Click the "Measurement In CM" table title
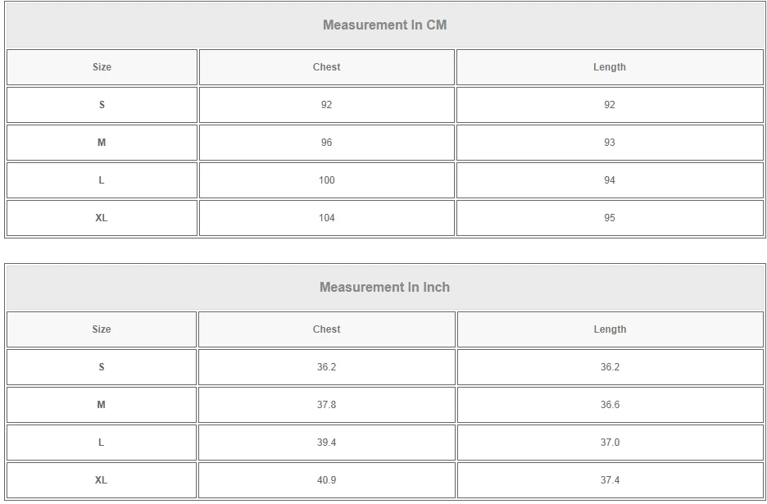 click(x=384, y=25)
